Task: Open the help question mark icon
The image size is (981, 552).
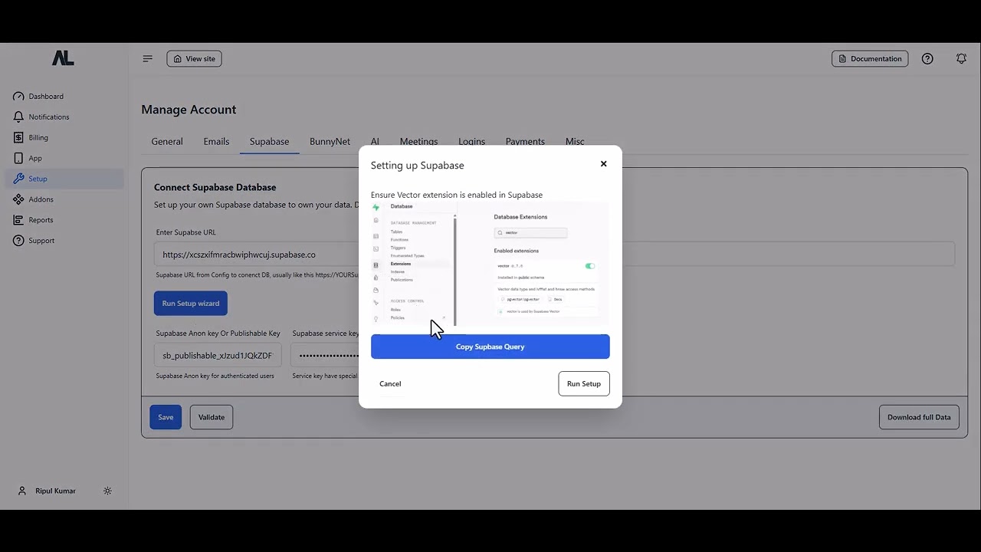Action: coord(927,59)
